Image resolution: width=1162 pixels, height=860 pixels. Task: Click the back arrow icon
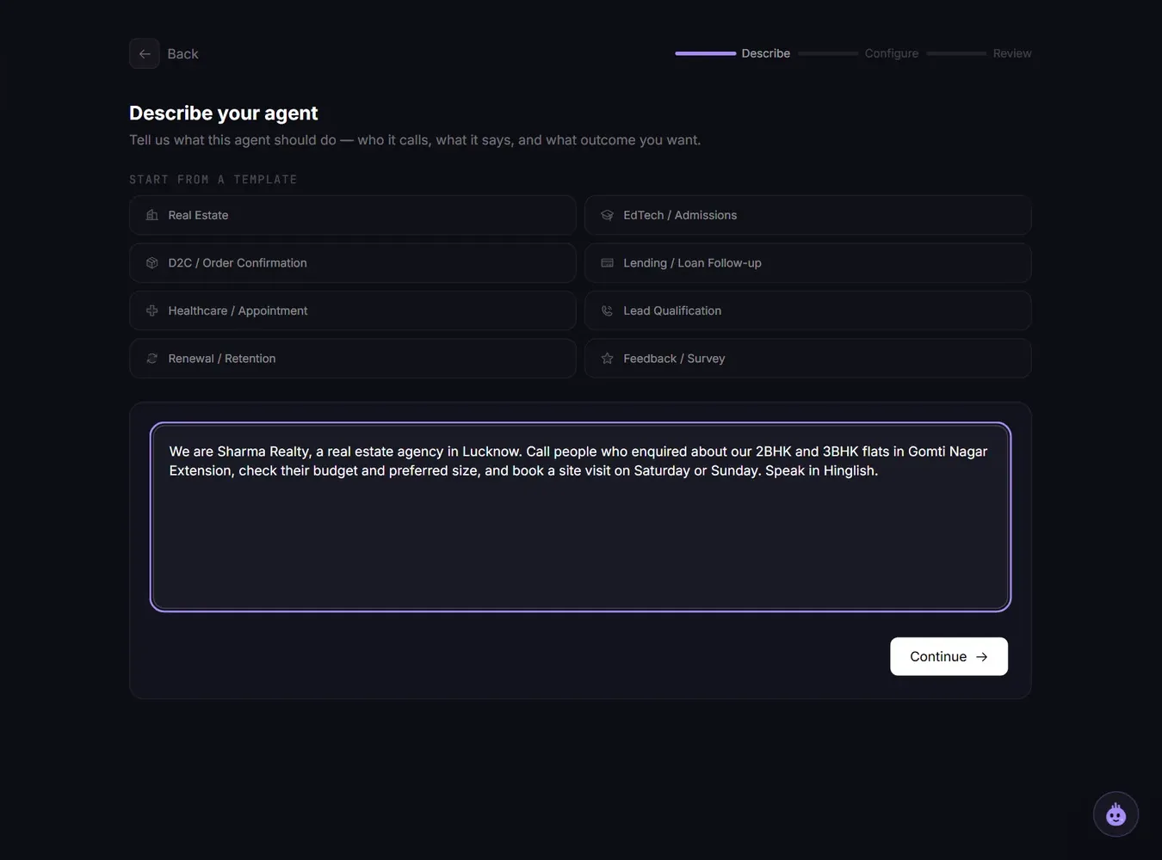(145, 53)
